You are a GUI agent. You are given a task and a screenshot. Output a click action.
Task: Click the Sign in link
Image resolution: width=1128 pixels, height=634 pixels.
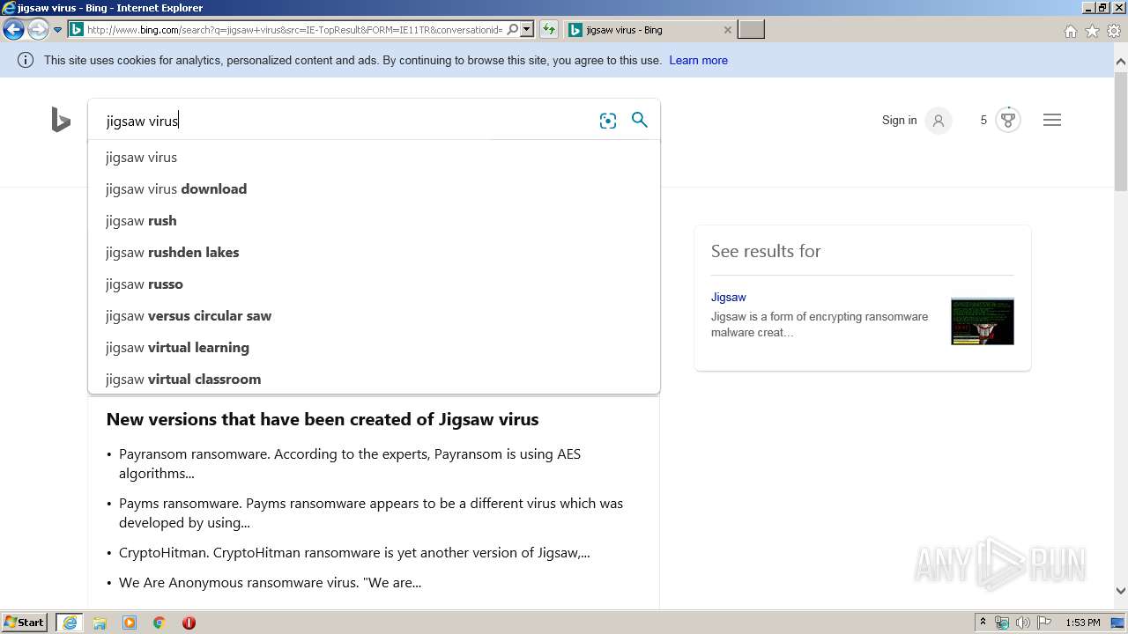tap(899, 120)
